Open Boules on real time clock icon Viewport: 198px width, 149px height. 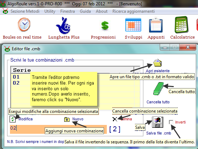pyautogui.click(x=24, y=24)
